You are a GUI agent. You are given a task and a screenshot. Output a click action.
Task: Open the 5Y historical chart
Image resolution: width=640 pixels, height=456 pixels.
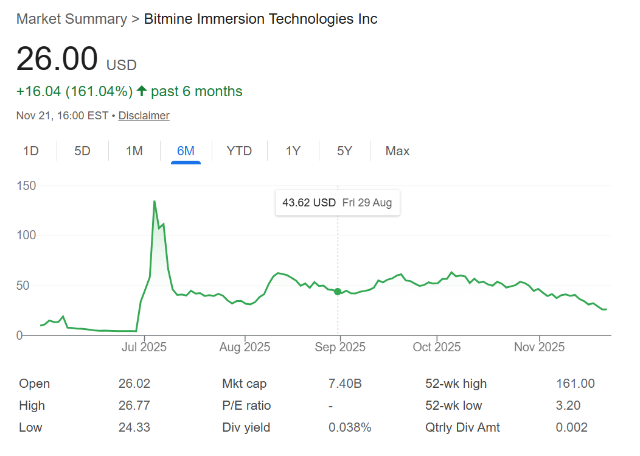[344, 150]
